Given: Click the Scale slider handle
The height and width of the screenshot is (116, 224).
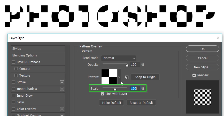Looking at the screenshot, I should 115,89.
